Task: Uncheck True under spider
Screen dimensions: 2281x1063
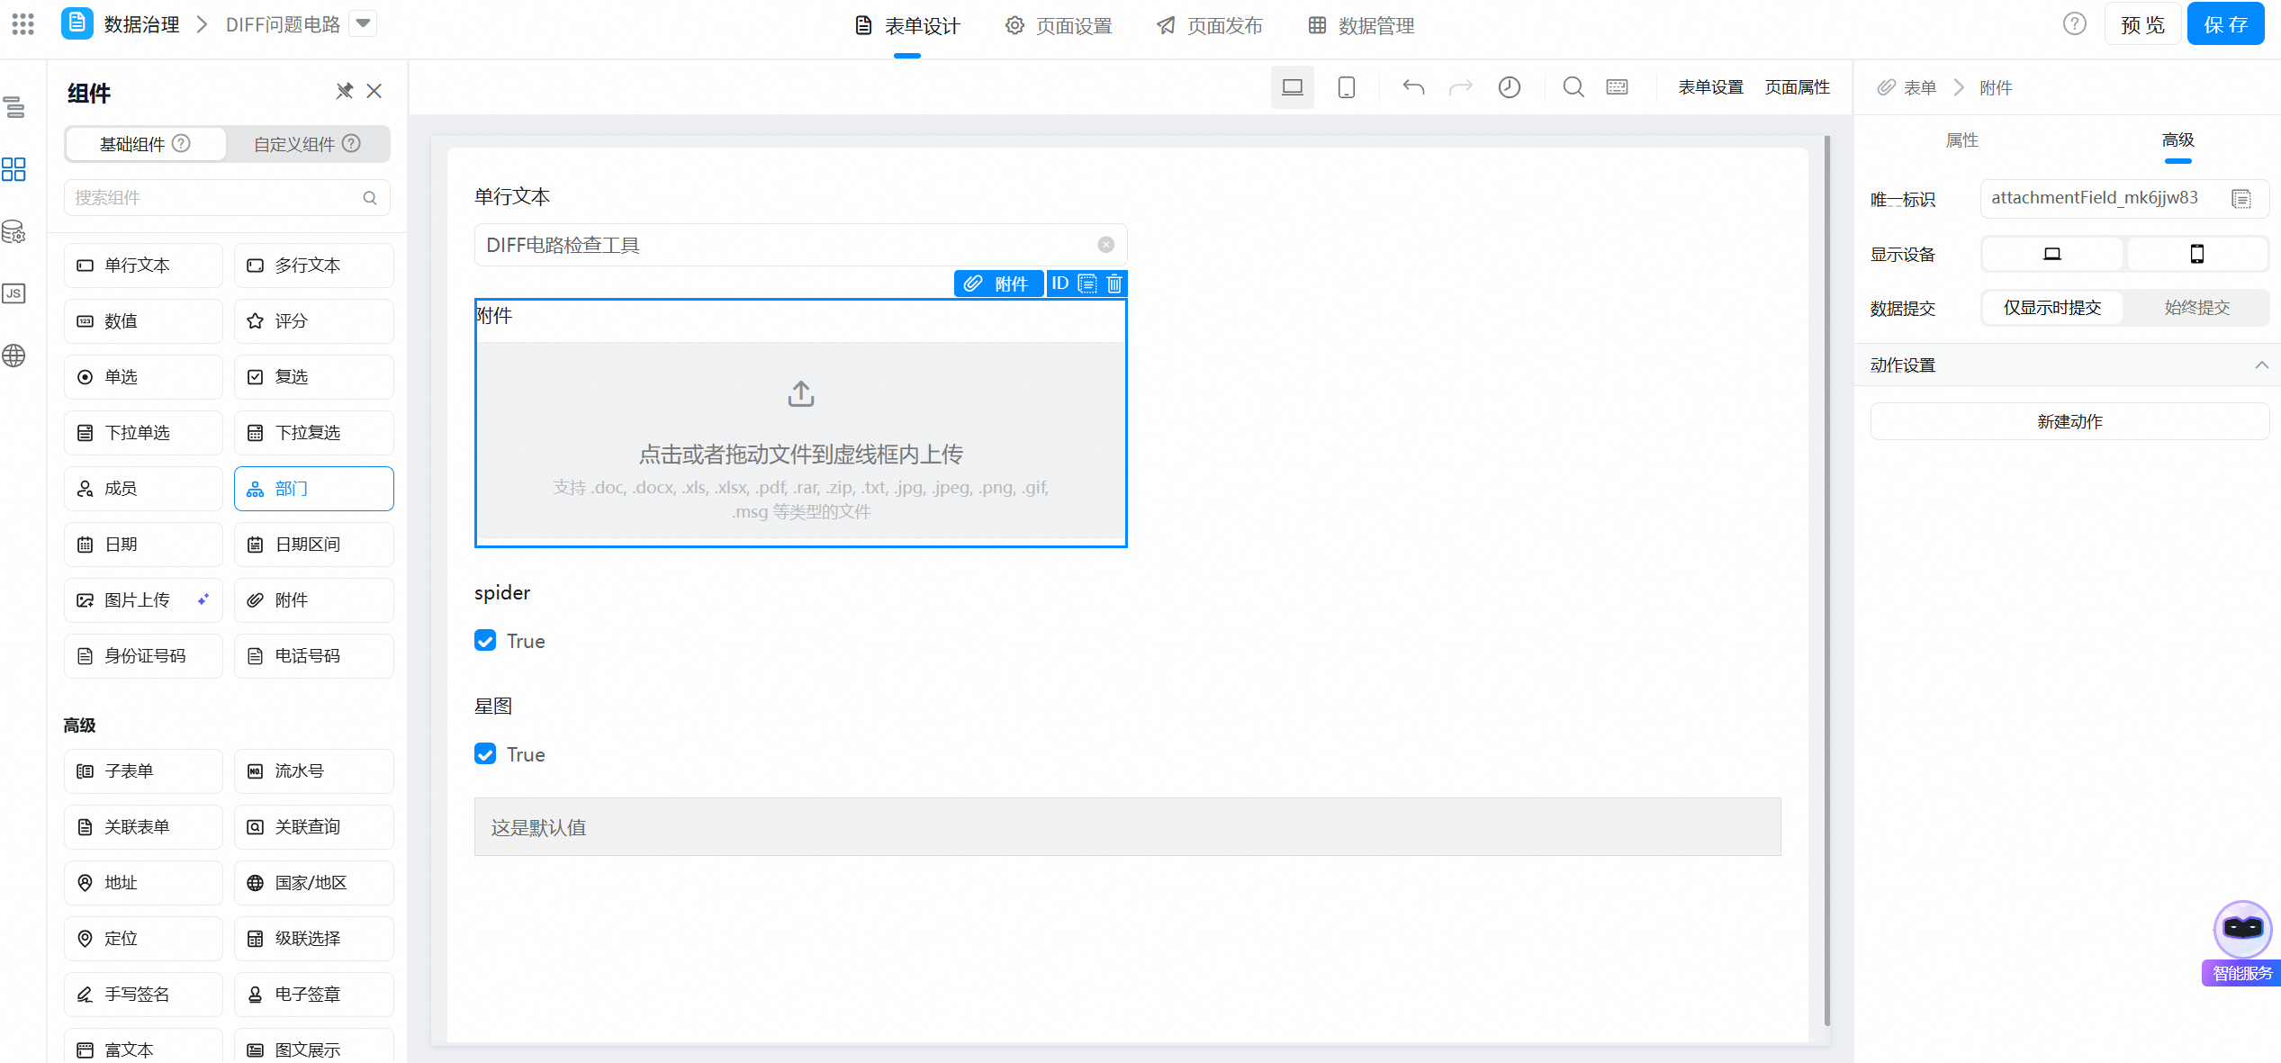Action: pos(485,641)
